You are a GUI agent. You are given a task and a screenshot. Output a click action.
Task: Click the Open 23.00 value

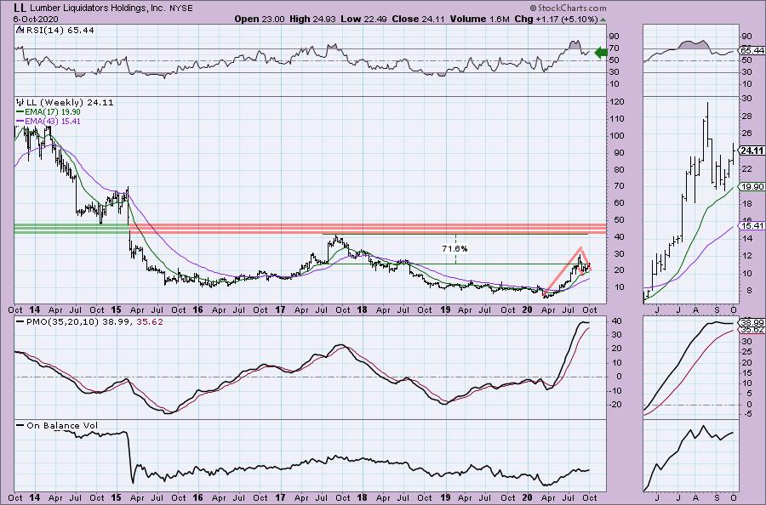coord(260,19)
